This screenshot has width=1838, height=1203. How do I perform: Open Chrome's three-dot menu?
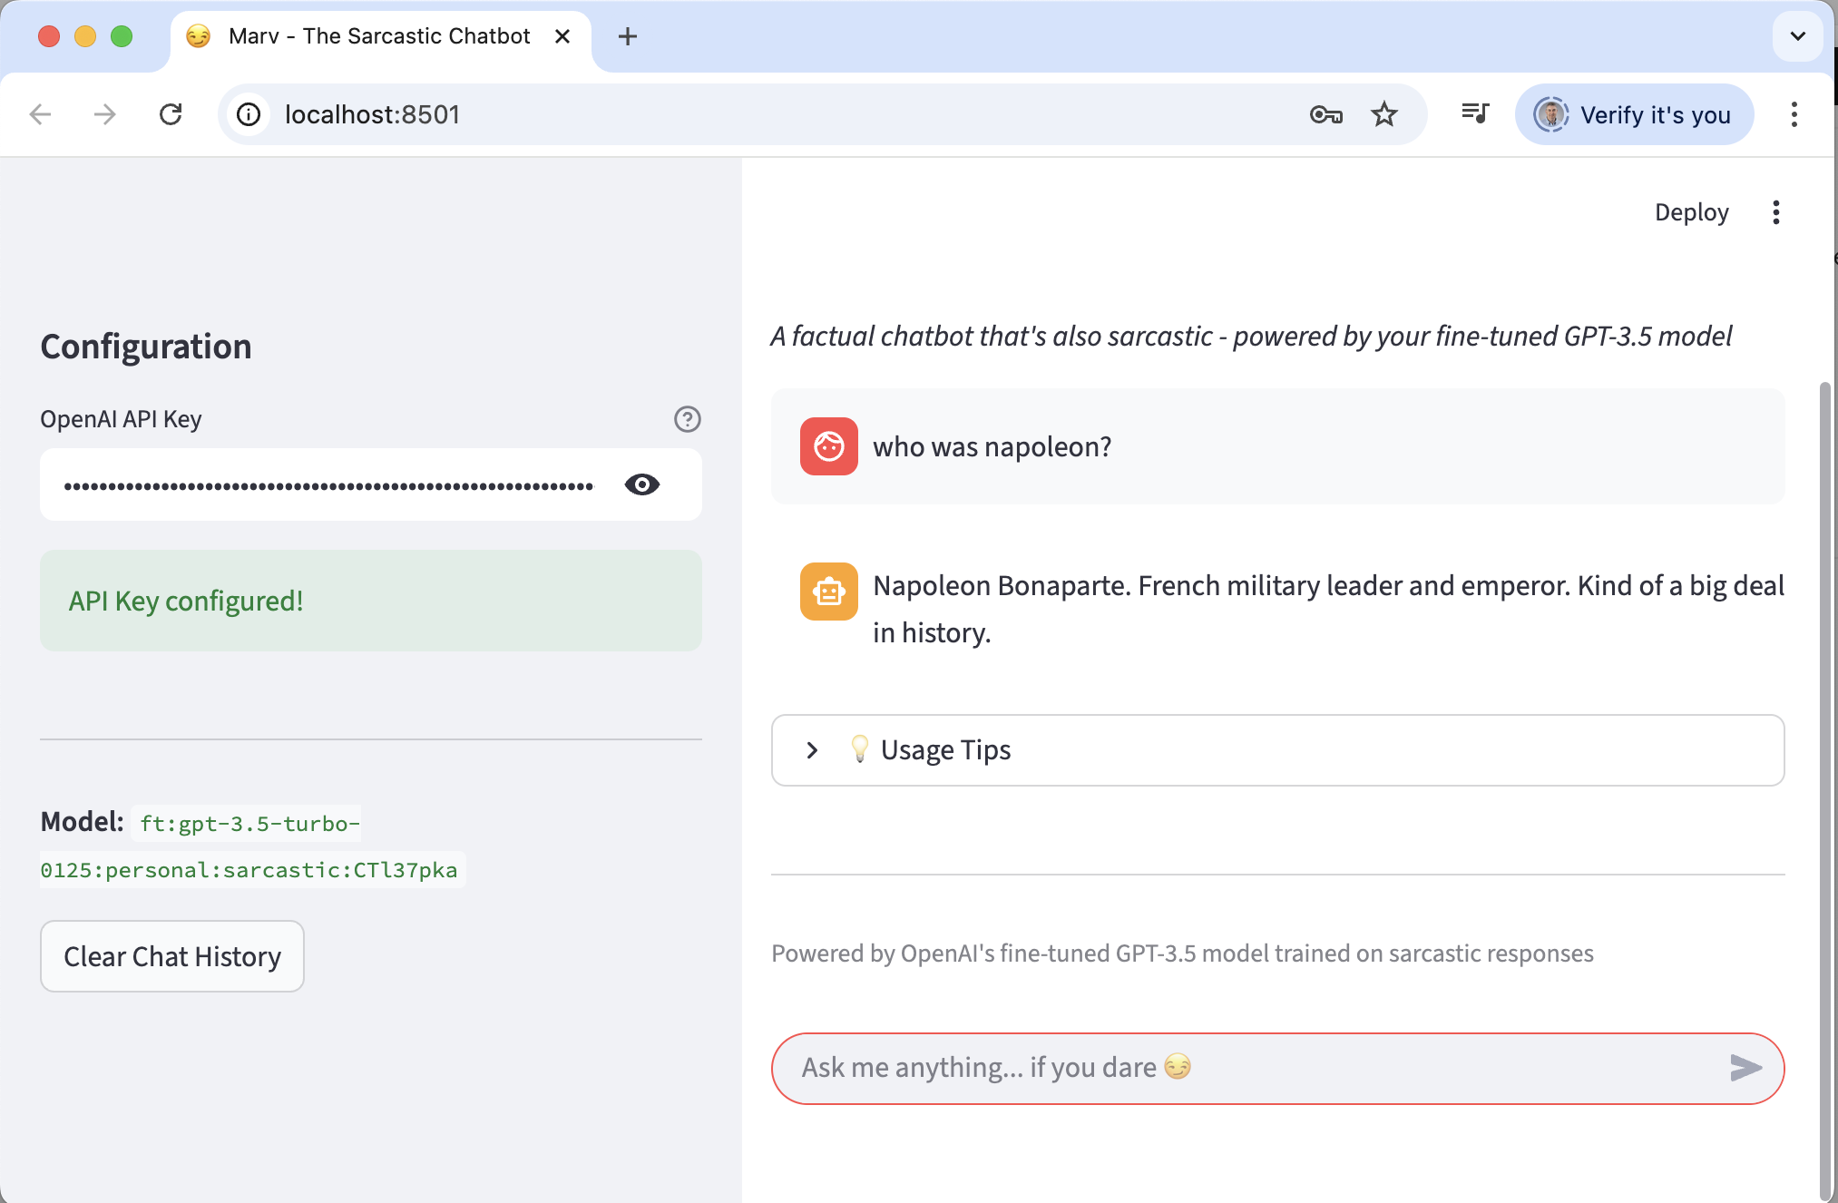(x=1794, y=114)
